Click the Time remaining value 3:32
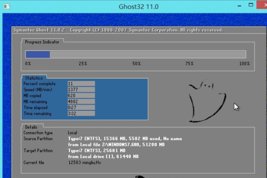The height and width of the screenshot is (178, 267). (81, 113)
